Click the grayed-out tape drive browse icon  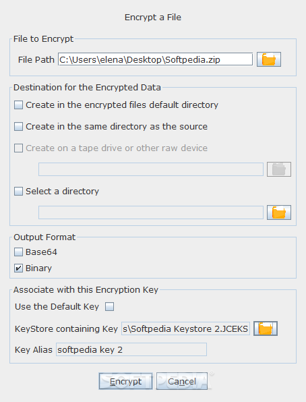[x=279, y=169]
